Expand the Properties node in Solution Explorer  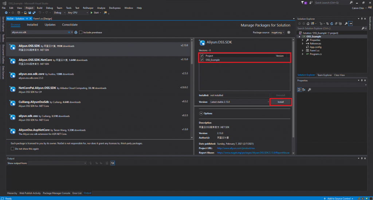click(303, 40)
